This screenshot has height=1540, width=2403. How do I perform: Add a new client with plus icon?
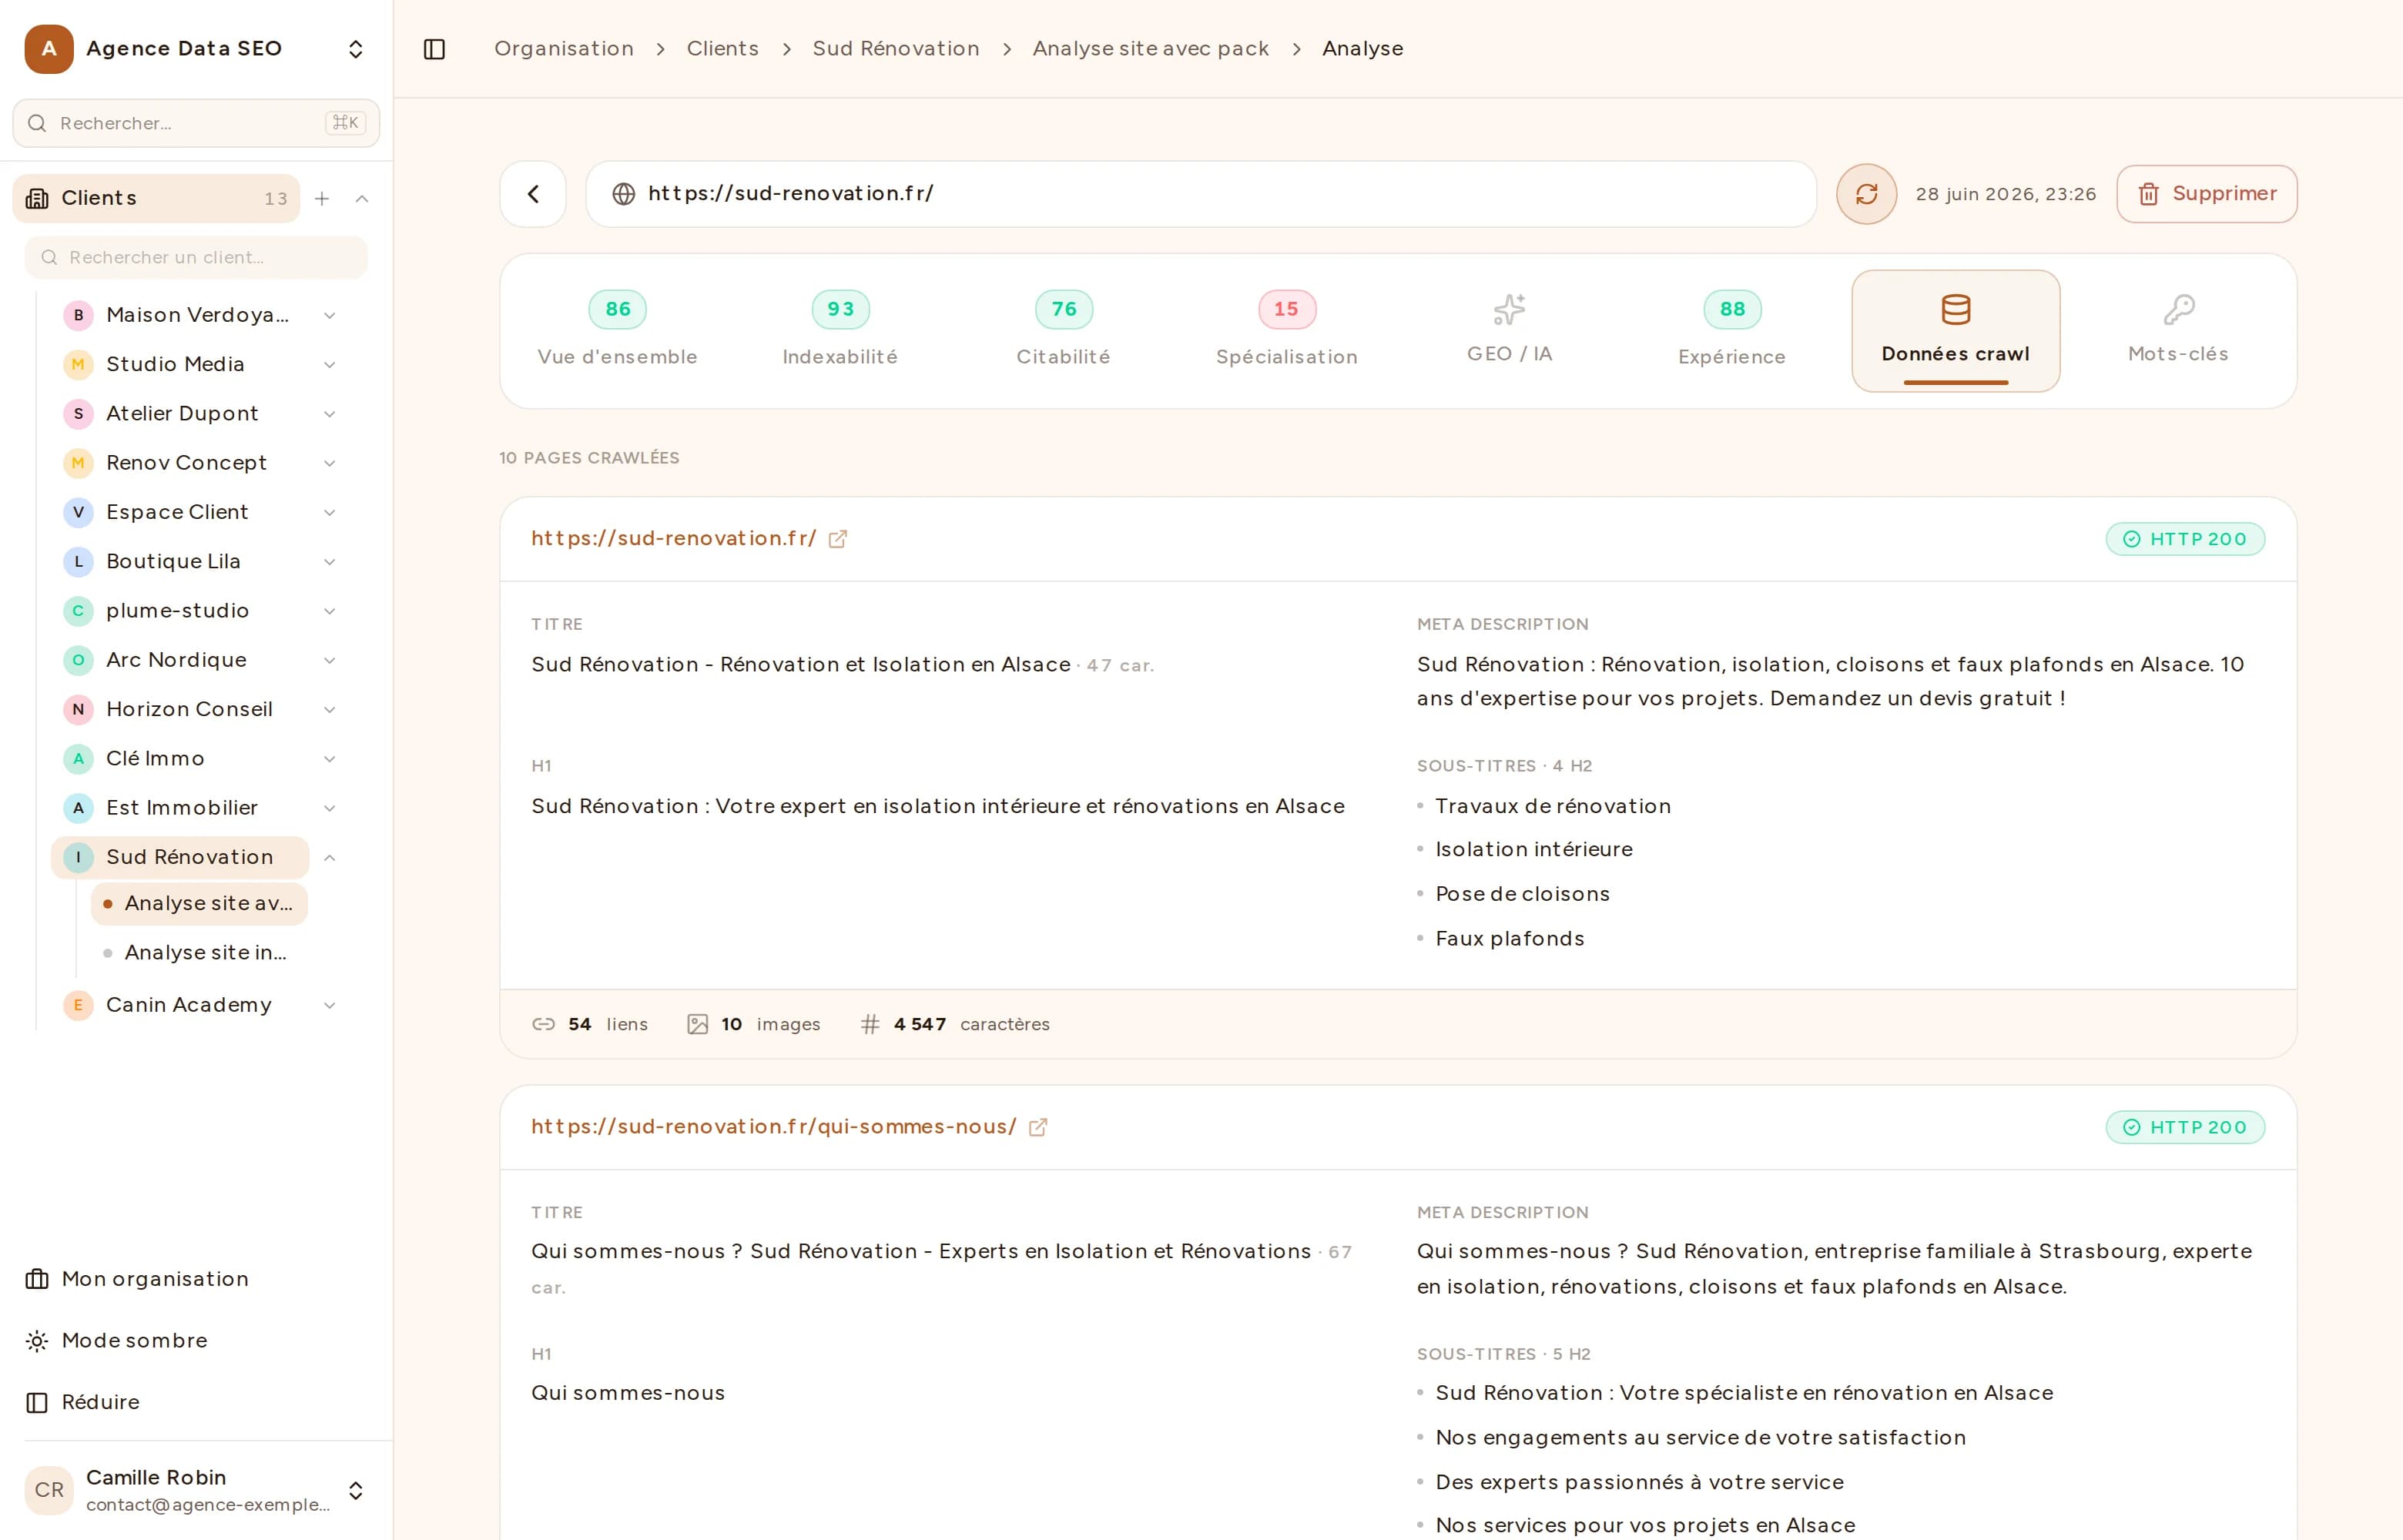[x=322, y=199]
